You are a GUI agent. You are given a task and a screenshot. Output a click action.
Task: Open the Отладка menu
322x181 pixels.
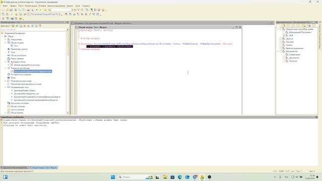42,6
